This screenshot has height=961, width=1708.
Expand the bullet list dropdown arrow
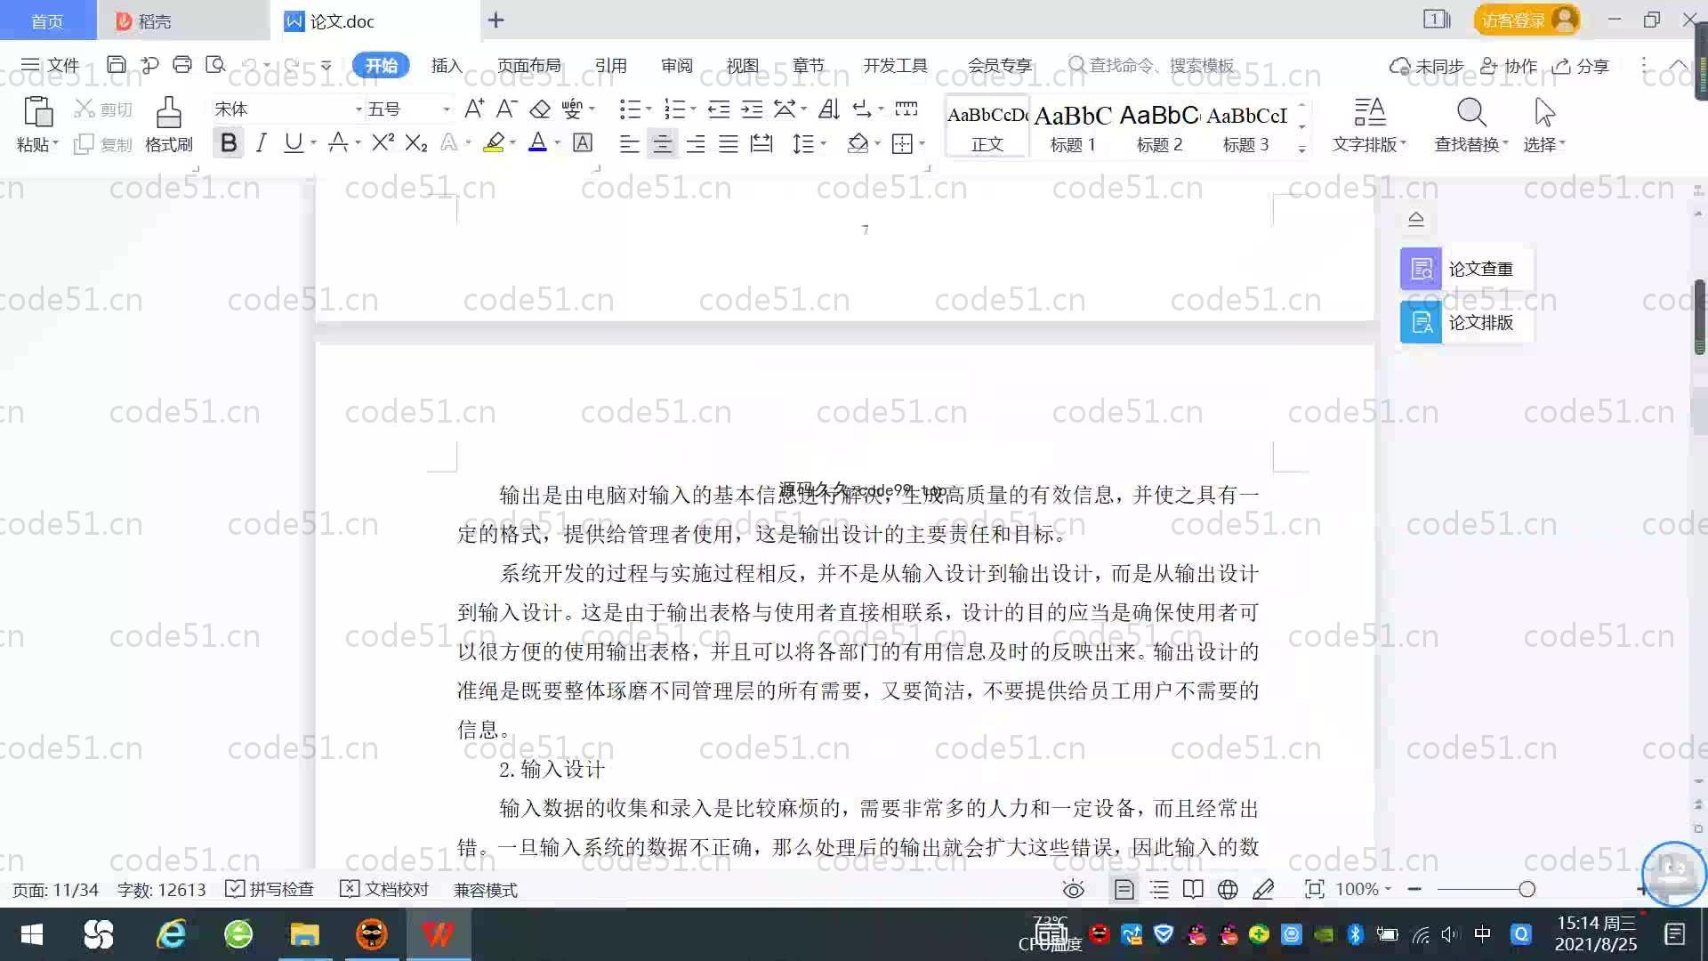pos(649,109)
